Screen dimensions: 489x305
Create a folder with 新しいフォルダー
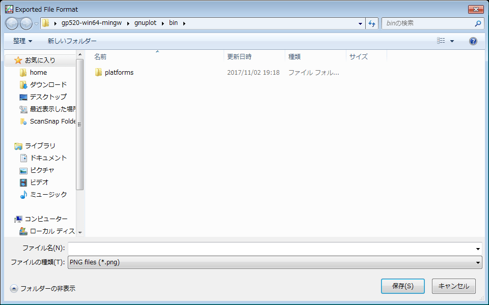72,41
